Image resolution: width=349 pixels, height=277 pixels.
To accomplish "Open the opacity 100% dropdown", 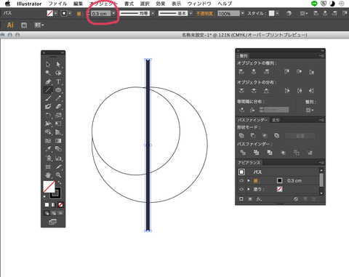I will coord(243,13).
